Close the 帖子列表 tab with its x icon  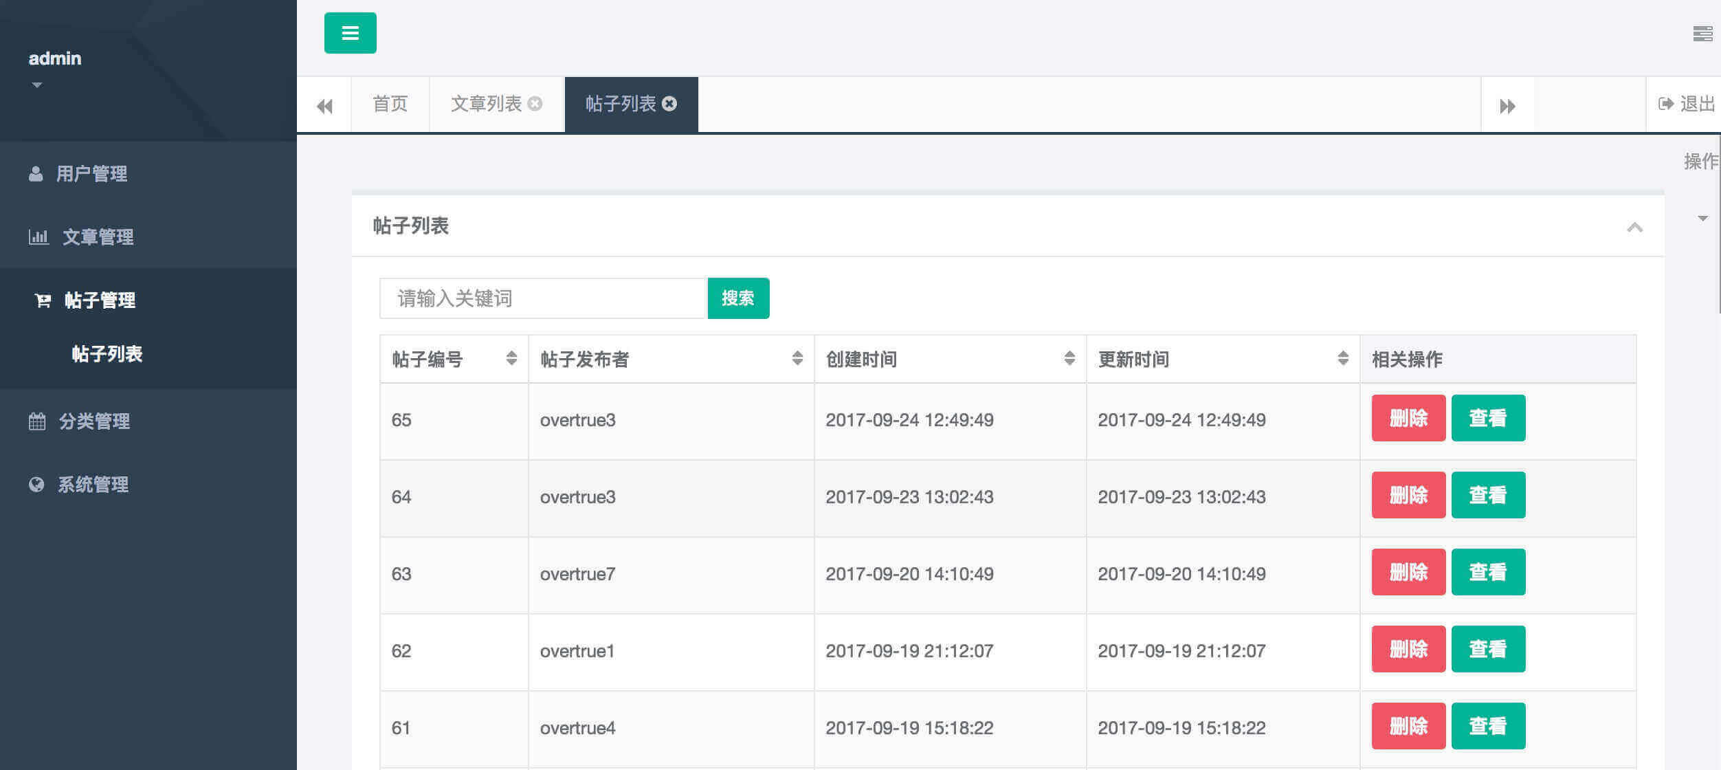click(669, 104)
